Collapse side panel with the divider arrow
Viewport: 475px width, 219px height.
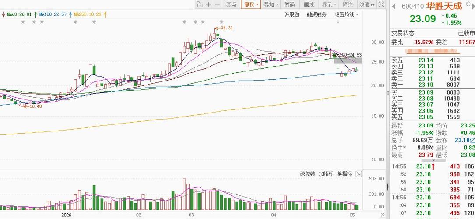[x=388, y=187]
